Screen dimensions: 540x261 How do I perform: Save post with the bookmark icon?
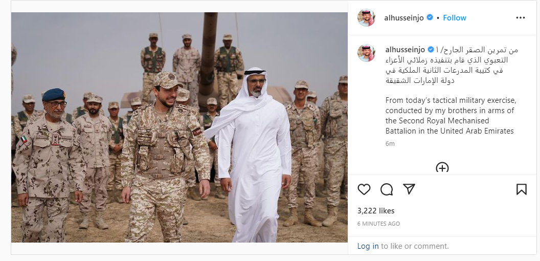coord(522,189)
